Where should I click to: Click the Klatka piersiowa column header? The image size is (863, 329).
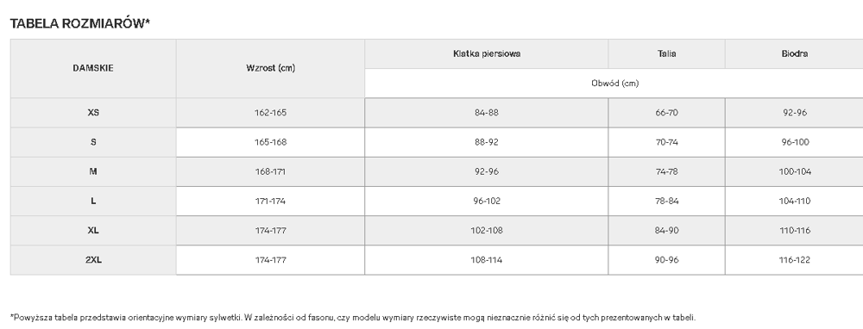[487, 53]
